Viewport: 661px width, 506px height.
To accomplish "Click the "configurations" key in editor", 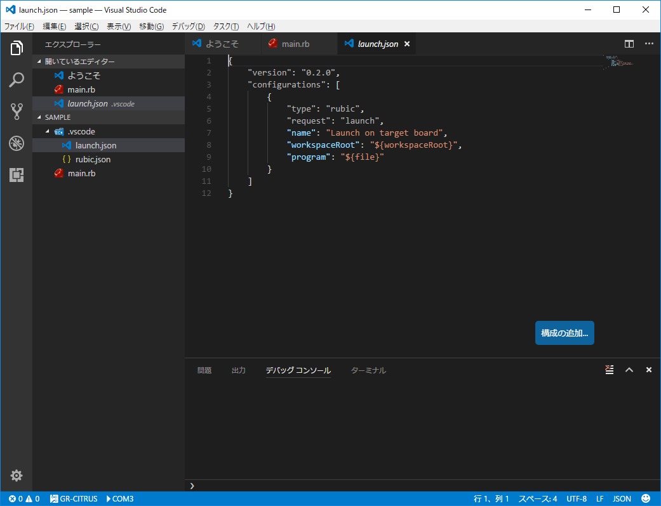I will [286, 84].
